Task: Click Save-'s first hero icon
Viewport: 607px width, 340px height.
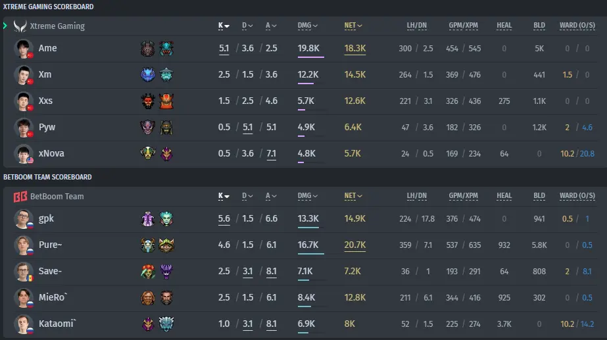Action: click(x=147, y=272)
